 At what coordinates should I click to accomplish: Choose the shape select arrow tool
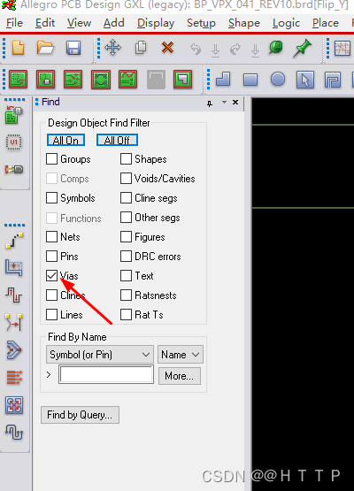point(305,80)
